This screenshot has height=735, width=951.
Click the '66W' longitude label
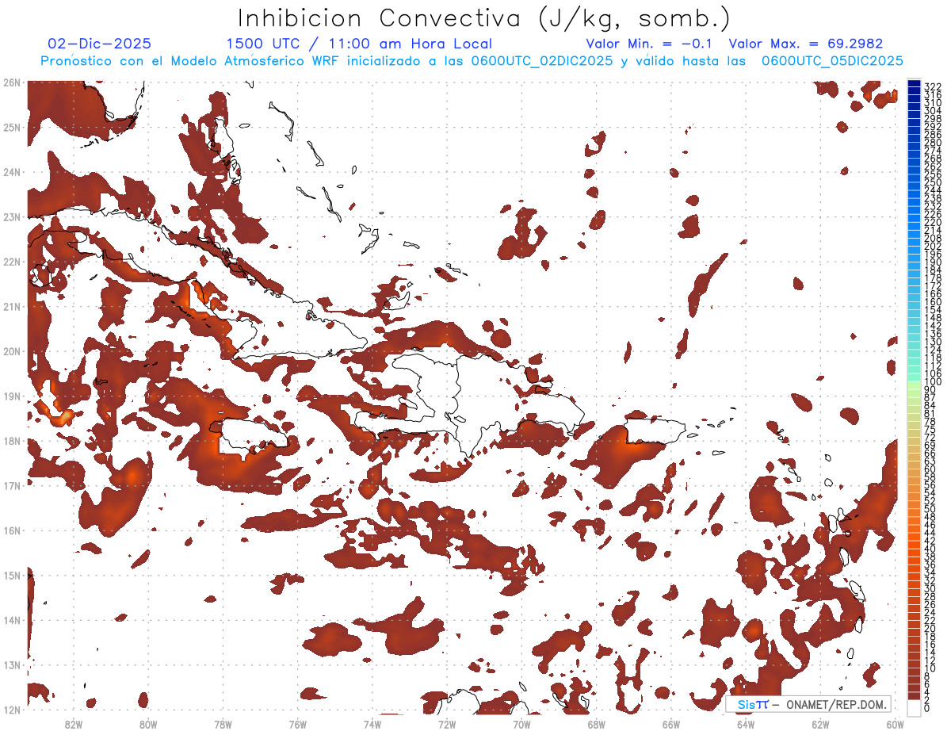coord(671,723)
